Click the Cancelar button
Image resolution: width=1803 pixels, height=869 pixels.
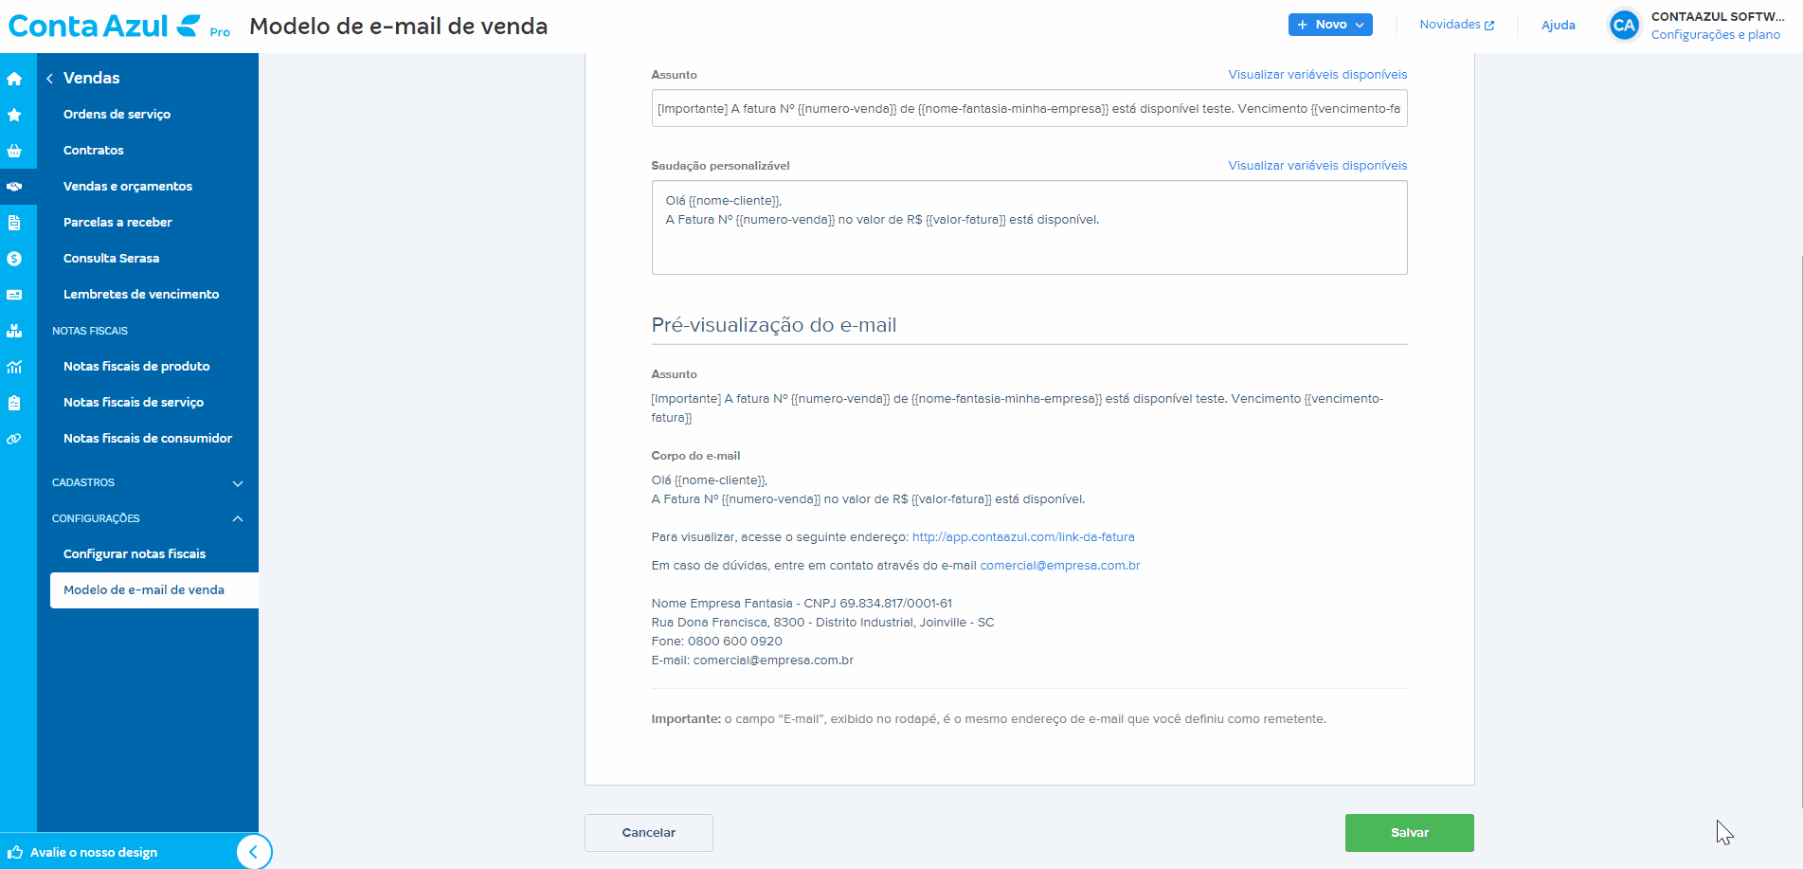click(x=649, y=833)
